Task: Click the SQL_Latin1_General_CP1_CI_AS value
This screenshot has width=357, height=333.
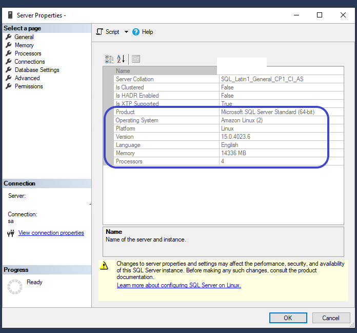Action: 262,79
